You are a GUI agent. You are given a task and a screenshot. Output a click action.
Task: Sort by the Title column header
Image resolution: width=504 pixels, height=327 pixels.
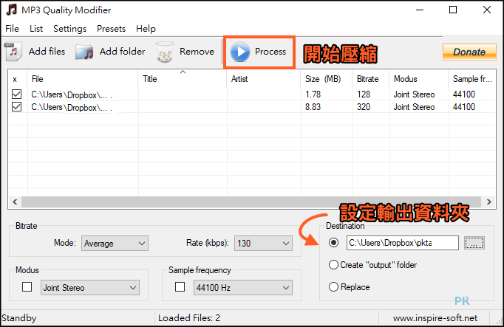[183, 79]
